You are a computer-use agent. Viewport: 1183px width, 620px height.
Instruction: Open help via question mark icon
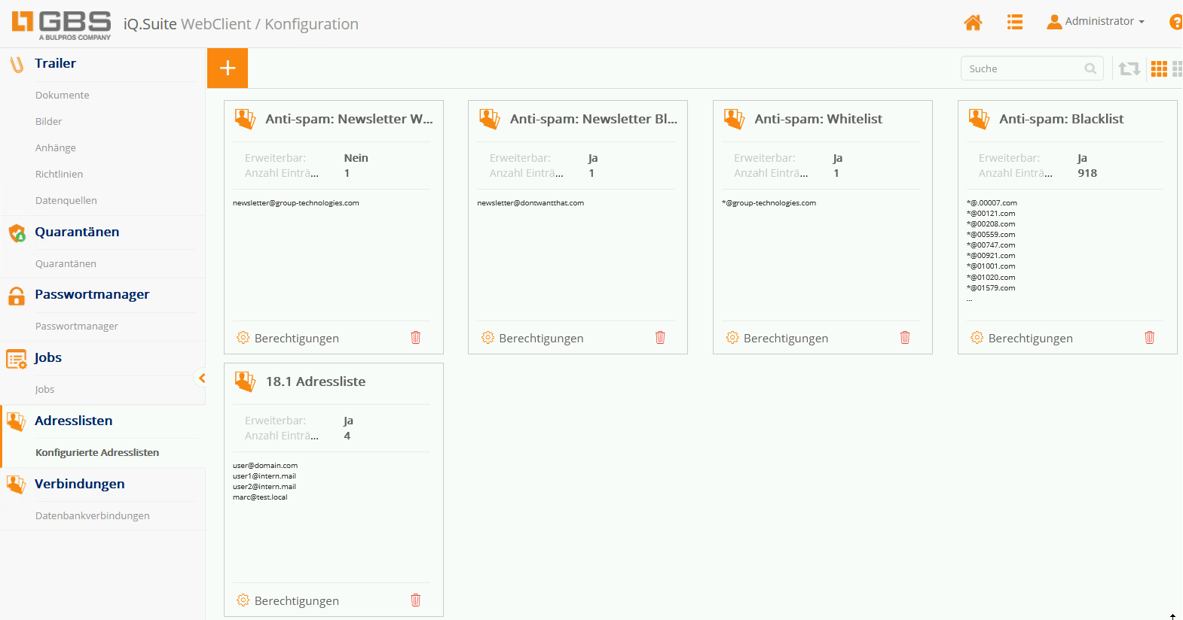pyautogui.click(x=1175, y=23)
